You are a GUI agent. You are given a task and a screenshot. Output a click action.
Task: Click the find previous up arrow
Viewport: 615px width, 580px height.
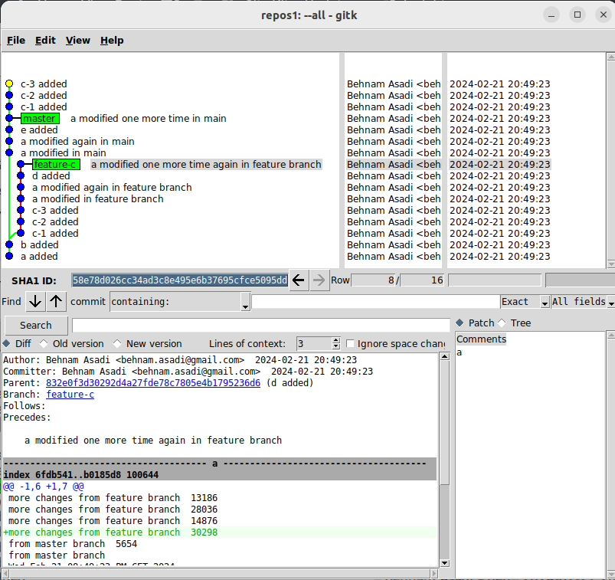pyautogui.click(x=57, y=301)
